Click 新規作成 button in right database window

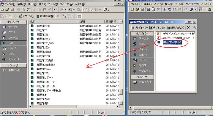176,28
